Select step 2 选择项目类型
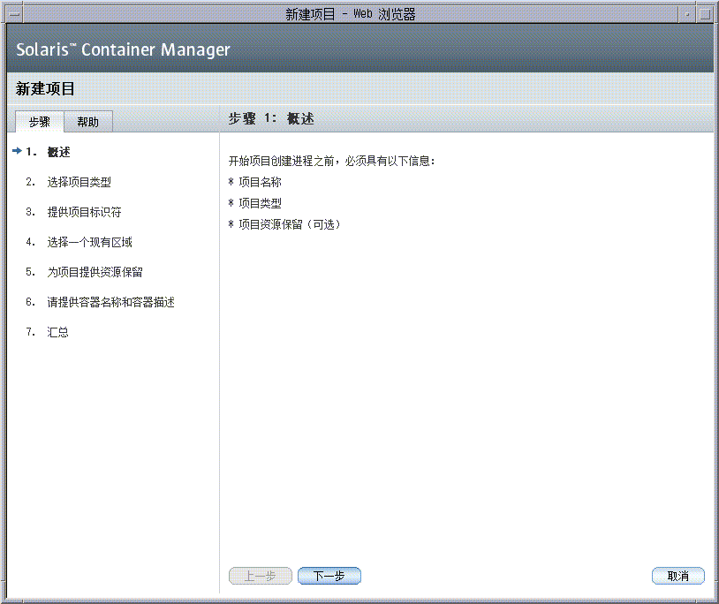This screenshot has height=604, width=719. click(x=79, y=182)
